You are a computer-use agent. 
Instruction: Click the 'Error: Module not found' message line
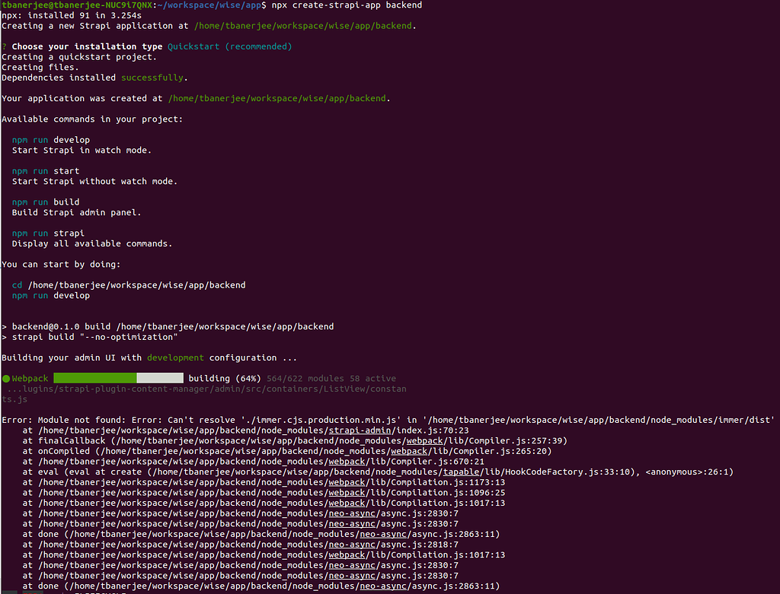388,420
